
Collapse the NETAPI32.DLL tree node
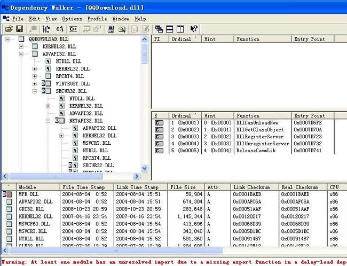(48, 121)
